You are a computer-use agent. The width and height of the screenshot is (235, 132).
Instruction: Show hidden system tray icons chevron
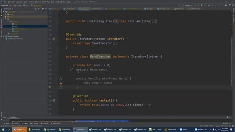coord(210,129)
